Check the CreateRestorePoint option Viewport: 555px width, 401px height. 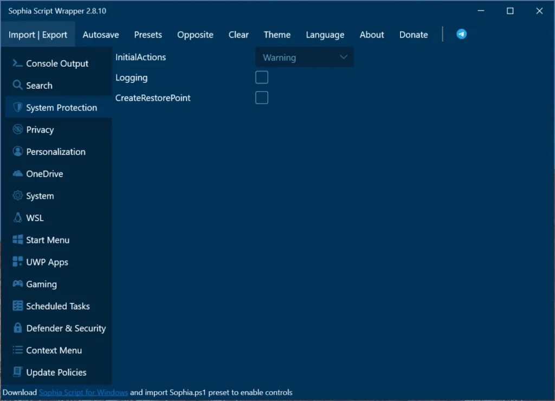tap(262, 98)
